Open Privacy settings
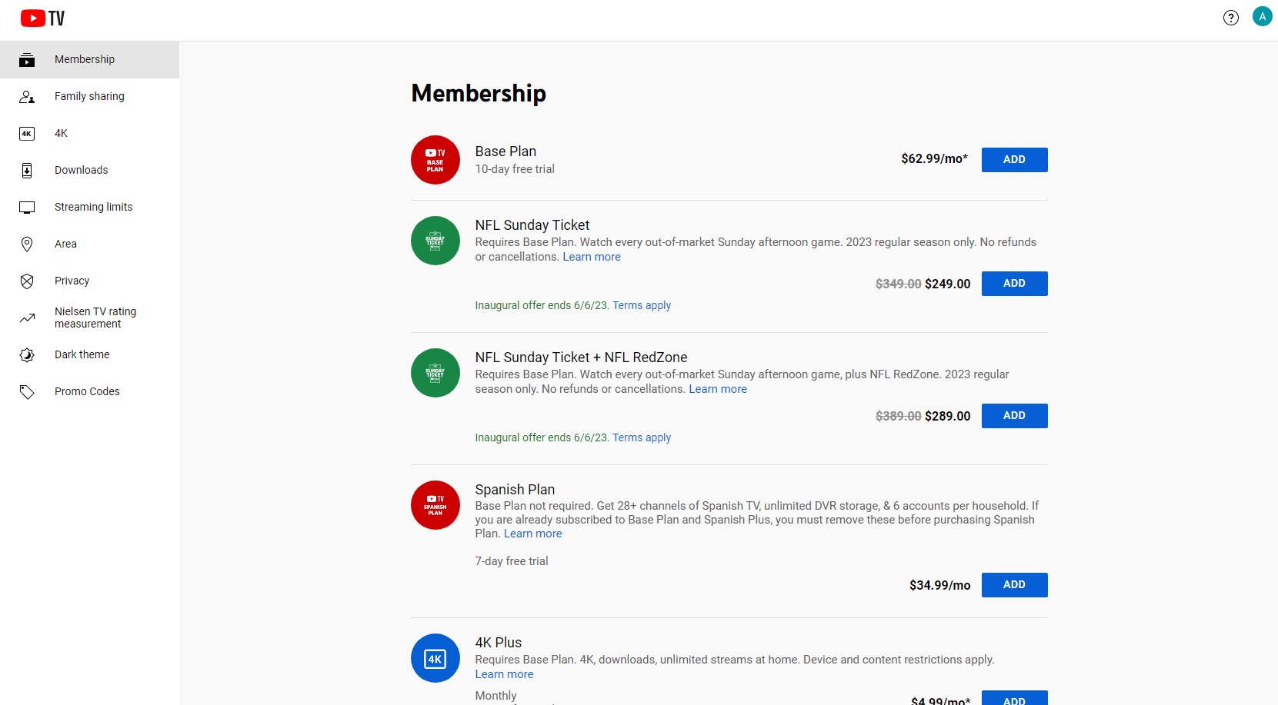 tap(89, 281)
